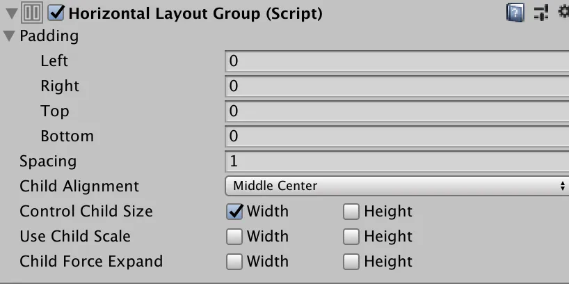This screenshot has width=569, height=284.
Task: Click into the Bottom padding field
Action: 396,136
